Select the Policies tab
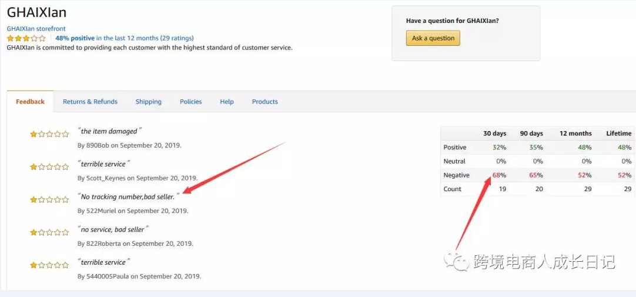This screenshot has width=636, height=297. click(190, 102)
